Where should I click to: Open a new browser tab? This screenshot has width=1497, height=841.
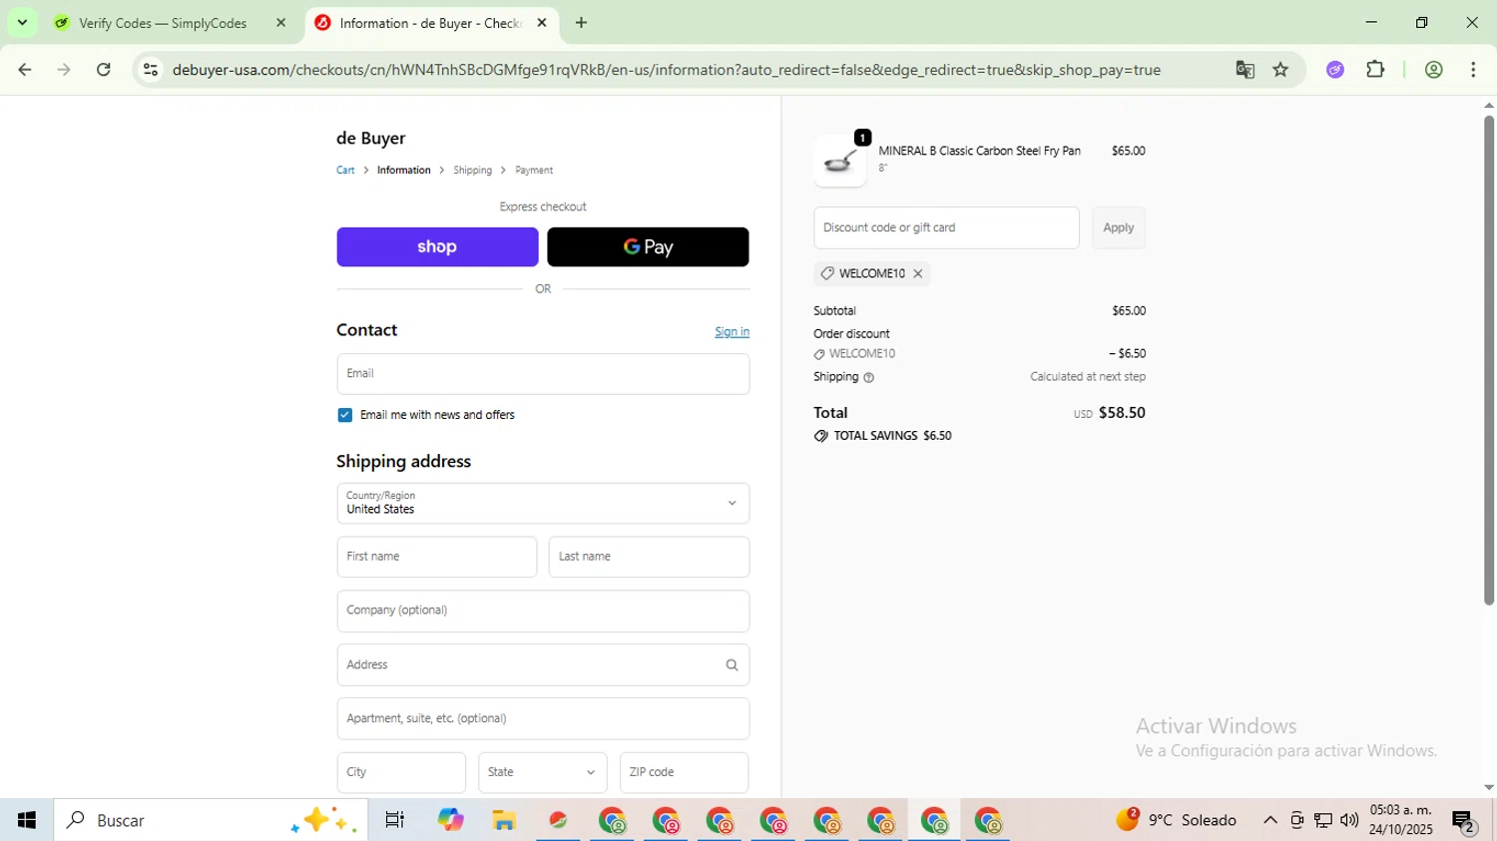581,23
